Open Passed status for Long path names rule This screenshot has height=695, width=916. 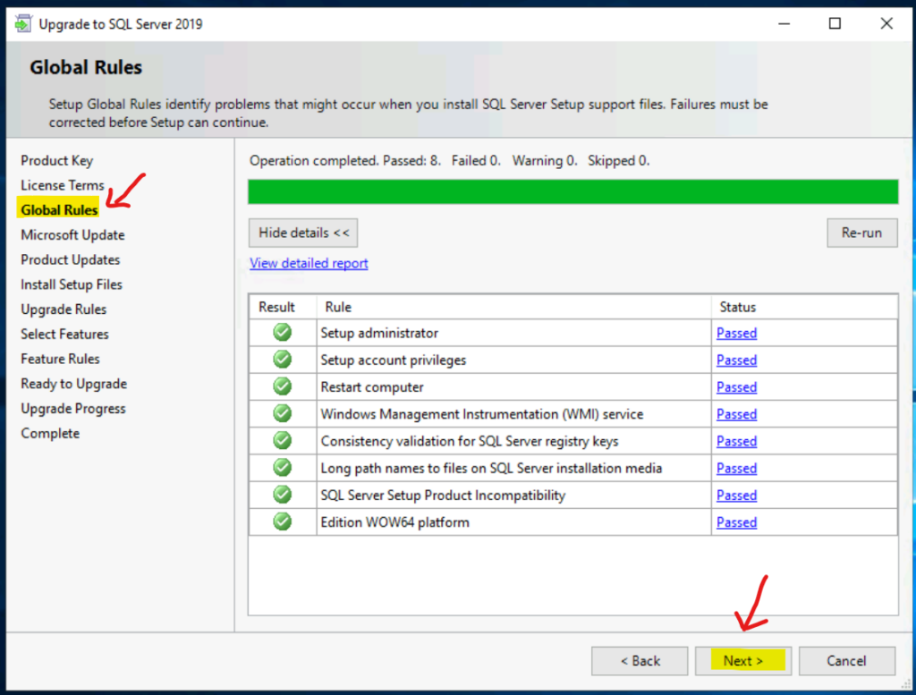tap(736, 468)
